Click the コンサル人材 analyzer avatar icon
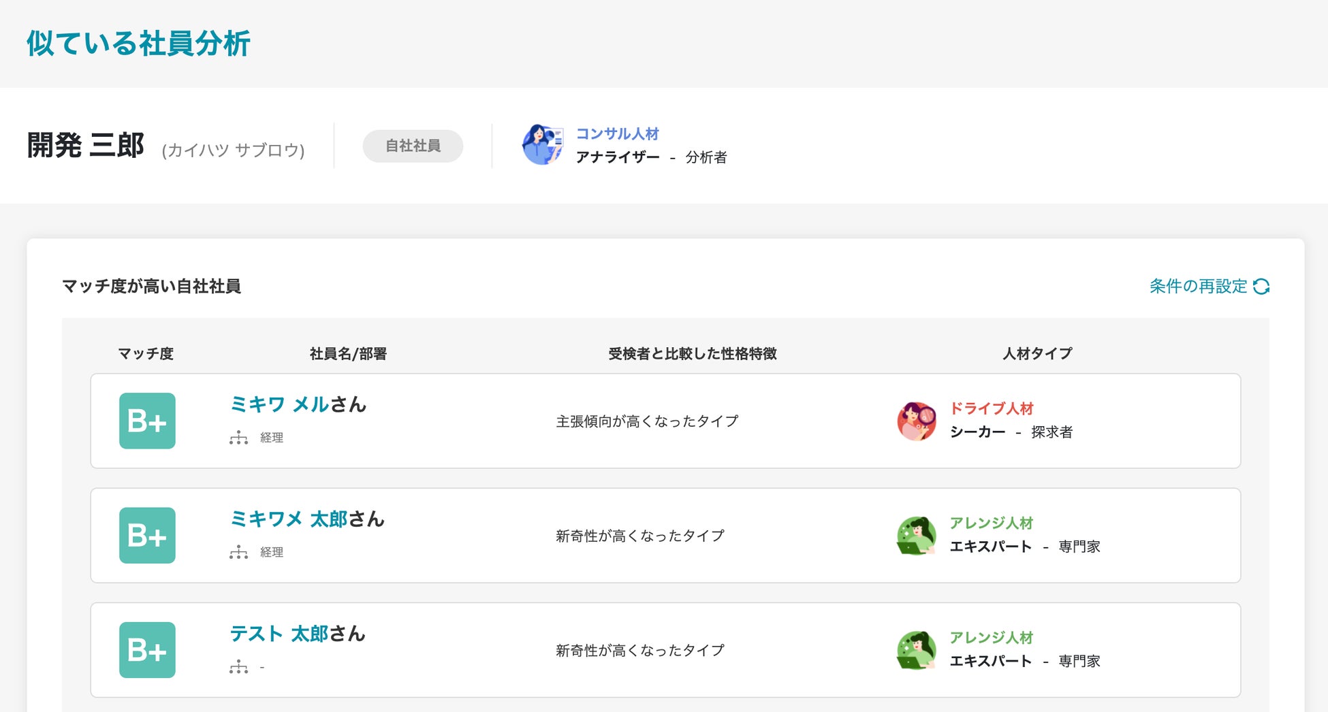 [x=542, y=145]
